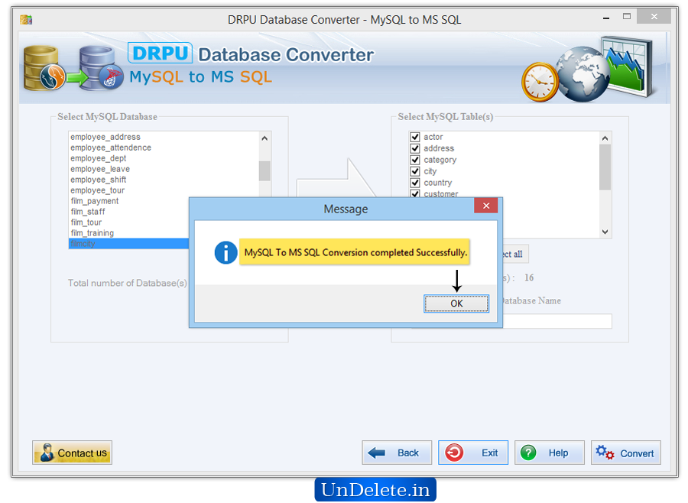
Task: Toggle the customer table checkbox
Action: pyautogui.click(x=415, y=193)
